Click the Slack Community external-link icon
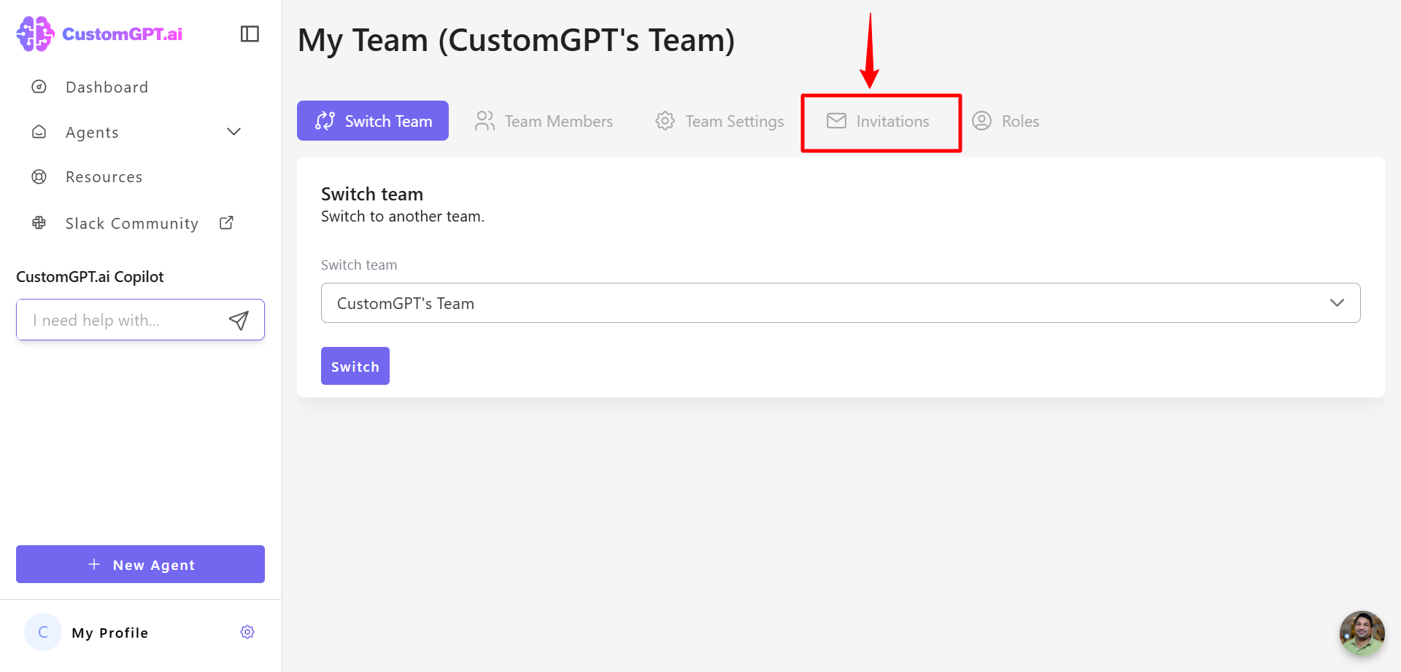 point(226,222)
